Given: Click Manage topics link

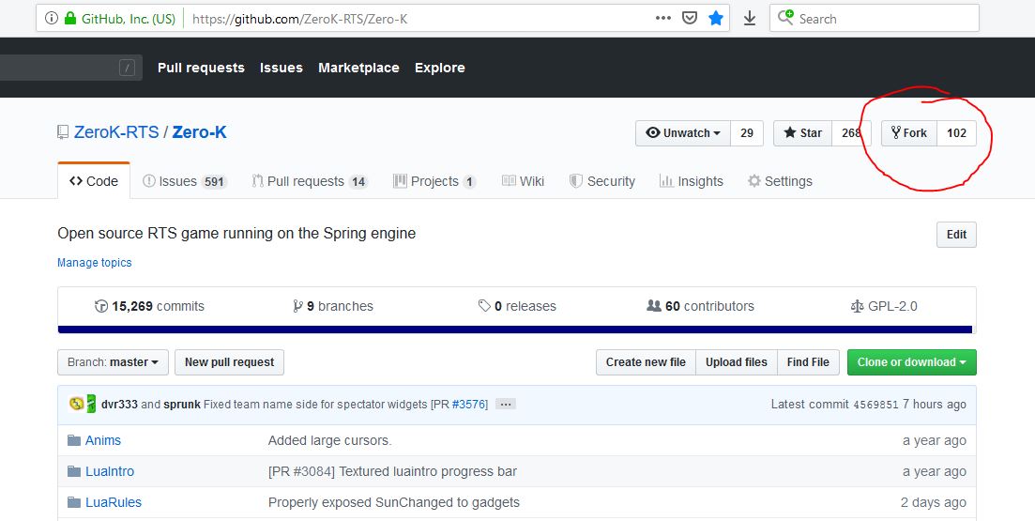Looking at the screenshot, I should [x=95, y=262].
